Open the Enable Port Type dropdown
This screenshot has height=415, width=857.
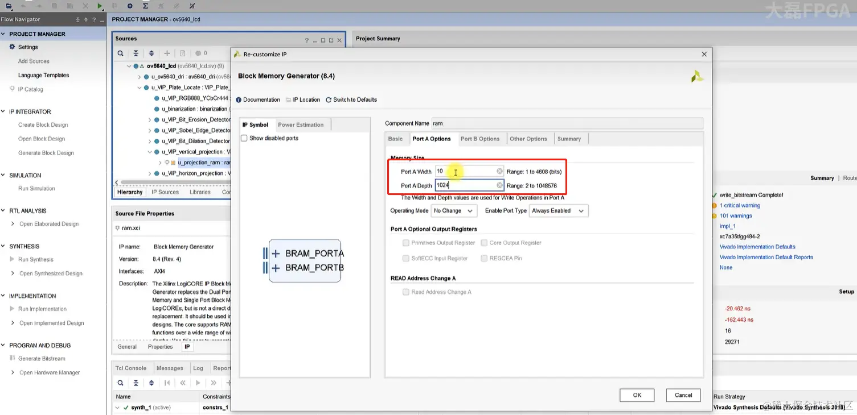558,211
